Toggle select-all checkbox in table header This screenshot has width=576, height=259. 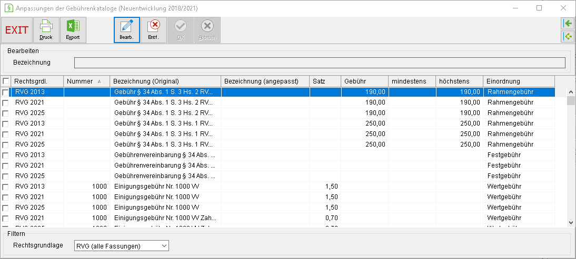click(5, 81)
